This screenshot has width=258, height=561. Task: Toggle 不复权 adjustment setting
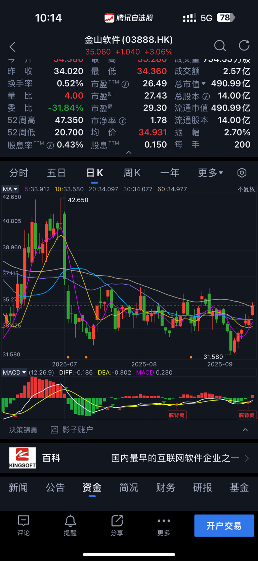[x=246, y=189]
